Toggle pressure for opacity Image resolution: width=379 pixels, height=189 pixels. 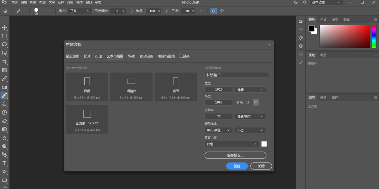[x=131, y=11]
